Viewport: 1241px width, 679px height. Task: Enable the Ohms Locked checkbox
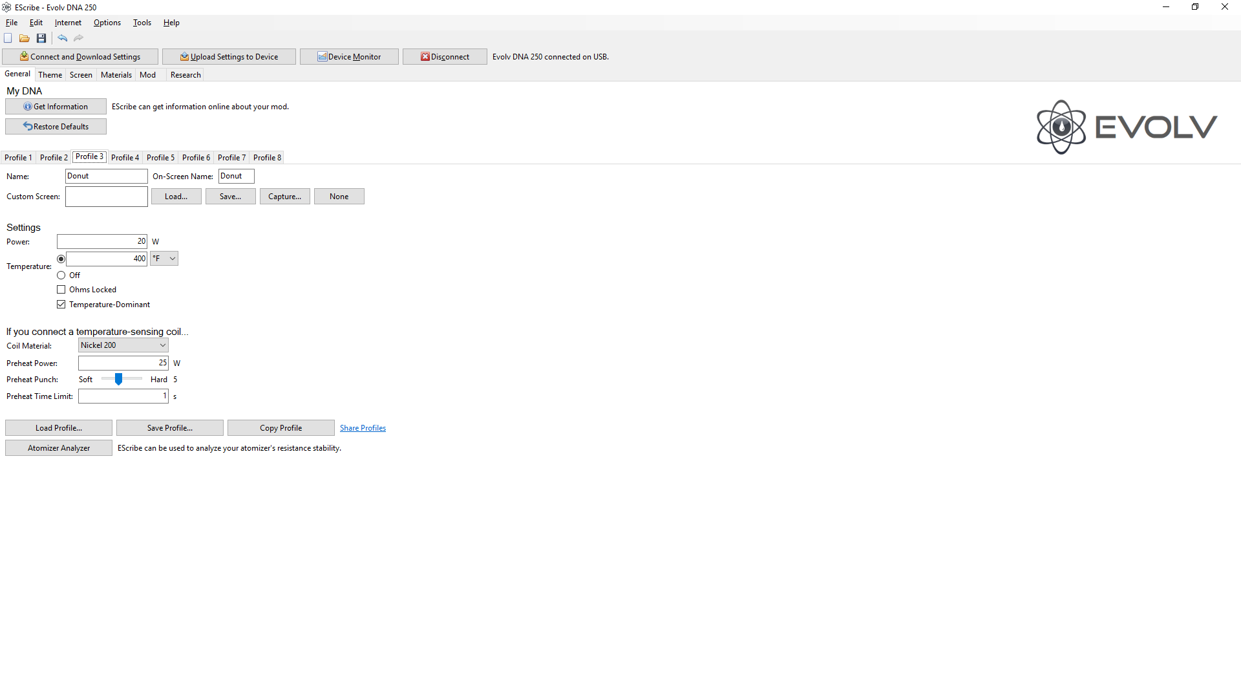point(61,290)
